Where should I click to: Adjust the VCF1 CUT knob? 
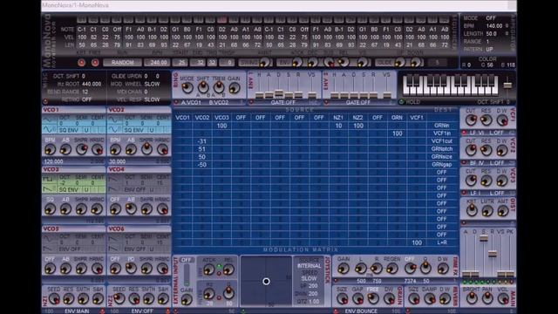tap(471, 120)
